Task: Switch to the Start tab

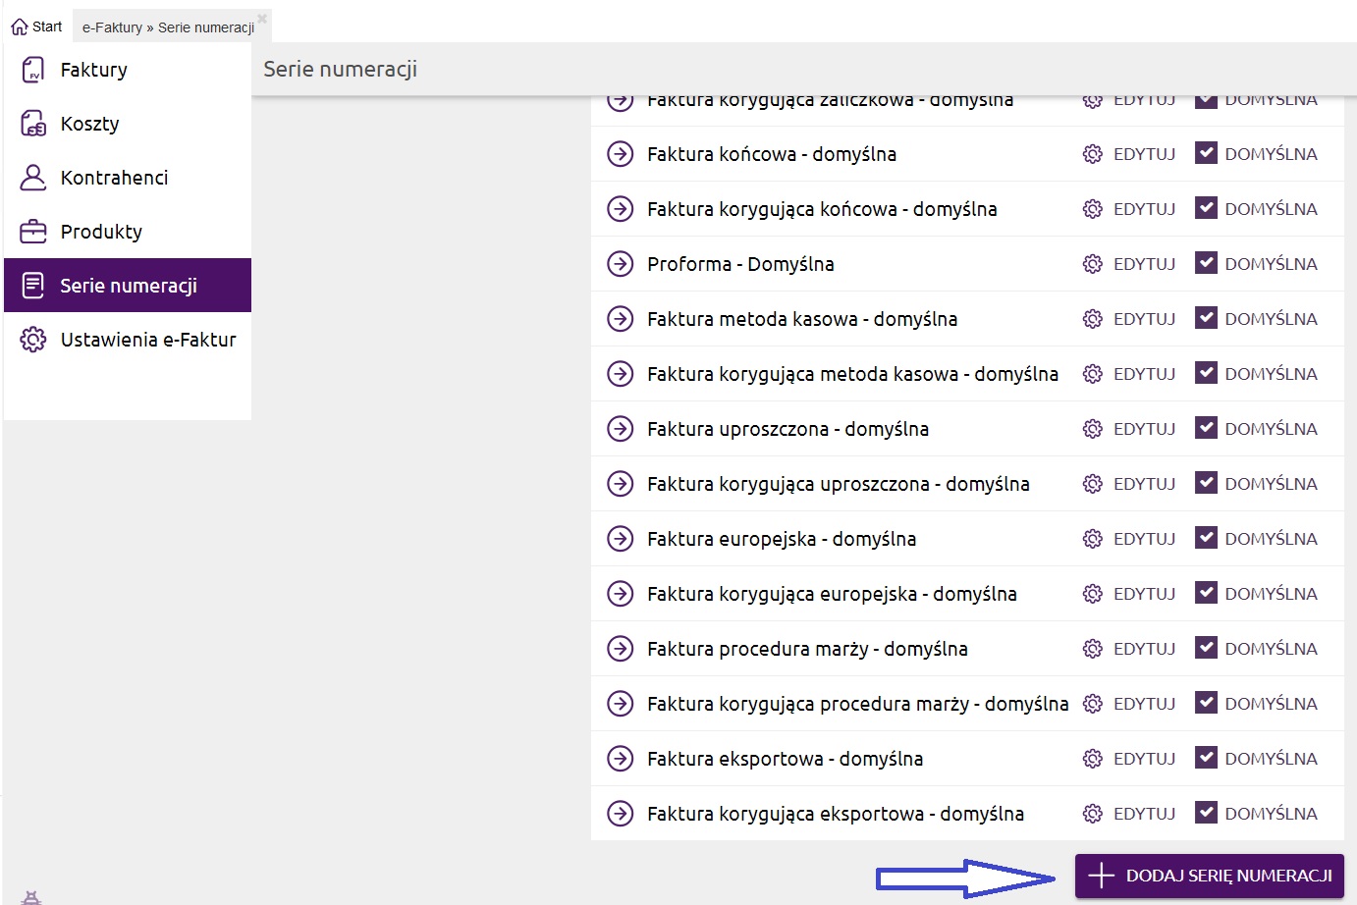Action: (x=36, y=27)
